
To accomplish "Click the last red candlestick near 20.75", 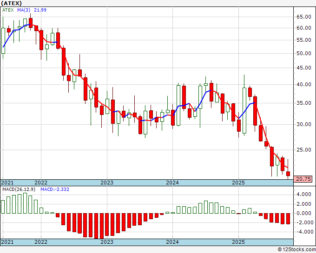I will [288, 174].
